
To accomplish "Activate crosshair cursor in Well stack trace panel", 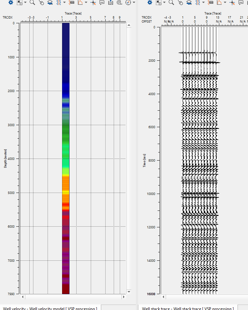I will click(x=232, y=3).
